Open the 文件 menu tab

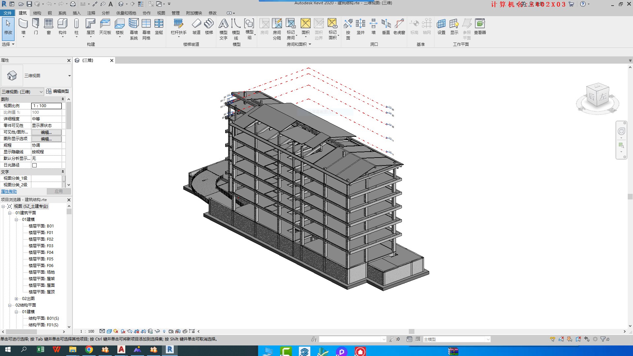8,13
